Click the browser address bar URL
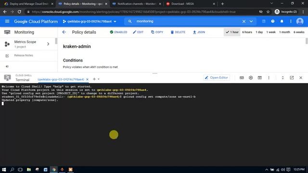Viewport: 308px width, 173px height. pyautogui.click(x=134, y=12)
